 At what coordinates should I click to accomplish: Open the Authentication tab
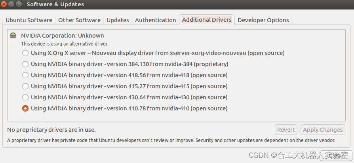click(155, 20)
